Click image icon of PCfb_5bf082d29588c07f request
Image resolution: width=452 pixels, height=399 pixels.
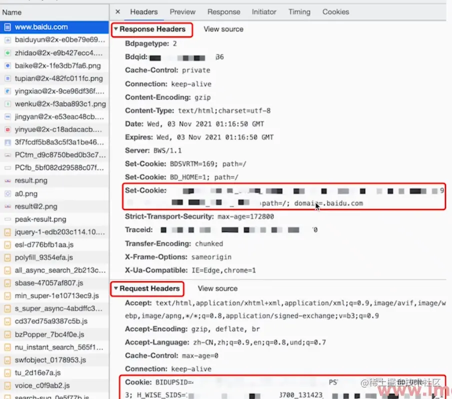tap(8, 168)
